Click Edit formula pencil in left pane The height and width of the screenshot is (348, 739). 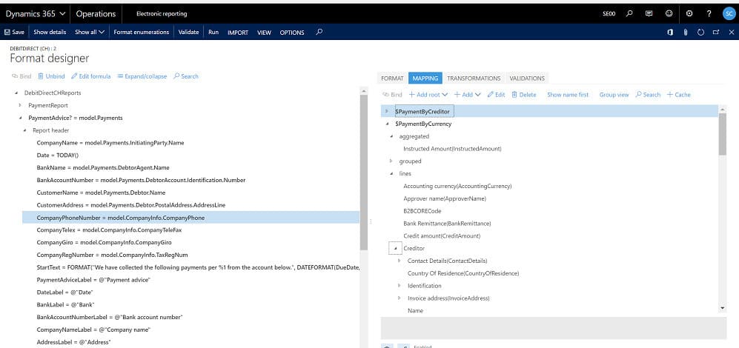click(x=74, y=76)
